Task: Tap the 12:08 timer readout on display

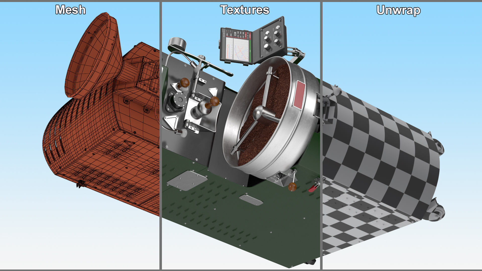Action: pos(235,34)
